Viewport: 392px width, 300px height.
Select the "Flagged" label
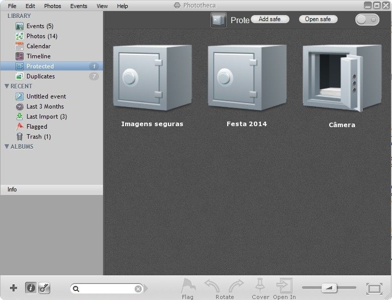37,127
